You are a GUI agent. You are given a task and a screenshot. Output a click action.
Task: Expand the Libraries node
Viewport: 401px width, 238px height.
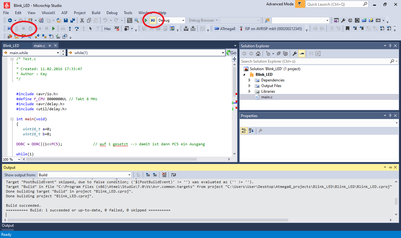(x=250, y=91)
